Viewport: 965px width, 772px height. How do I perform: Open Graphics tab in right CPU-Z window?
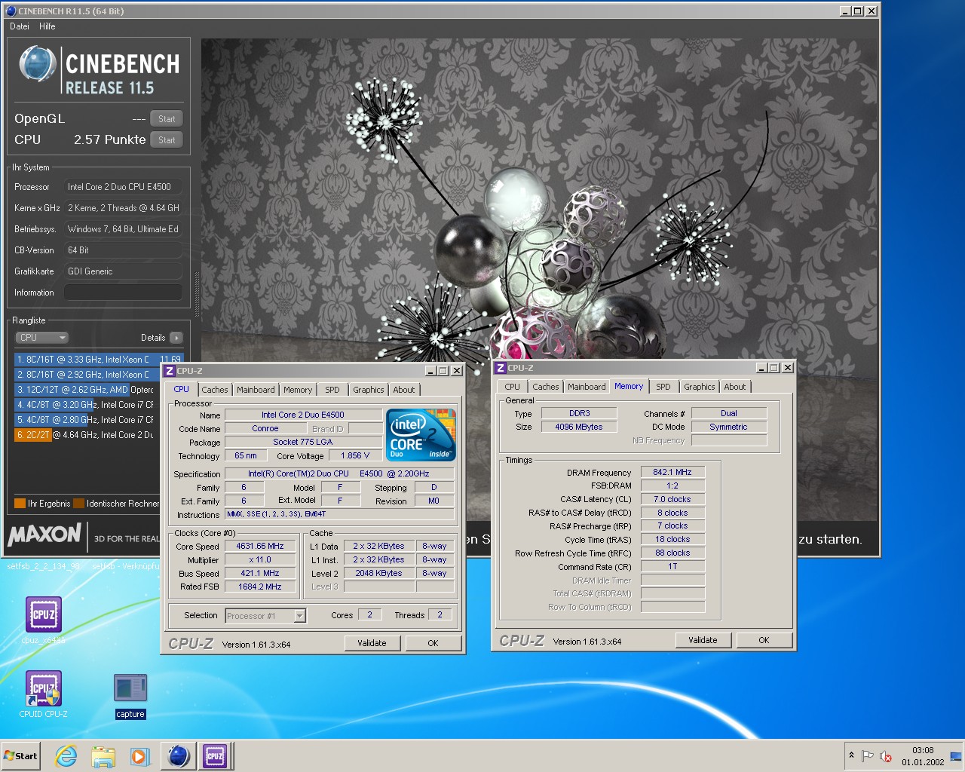[x=700, y=387]
